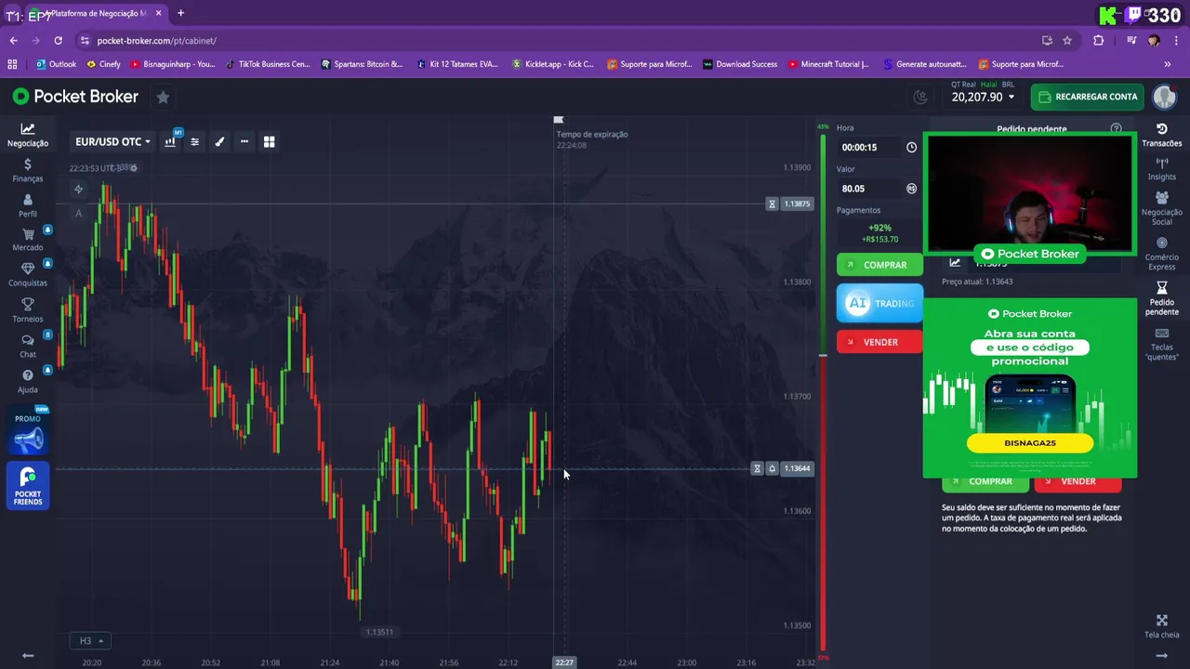Click the RECARREGAR CONTA button
1190x669 pixels.
[1087, 97]
